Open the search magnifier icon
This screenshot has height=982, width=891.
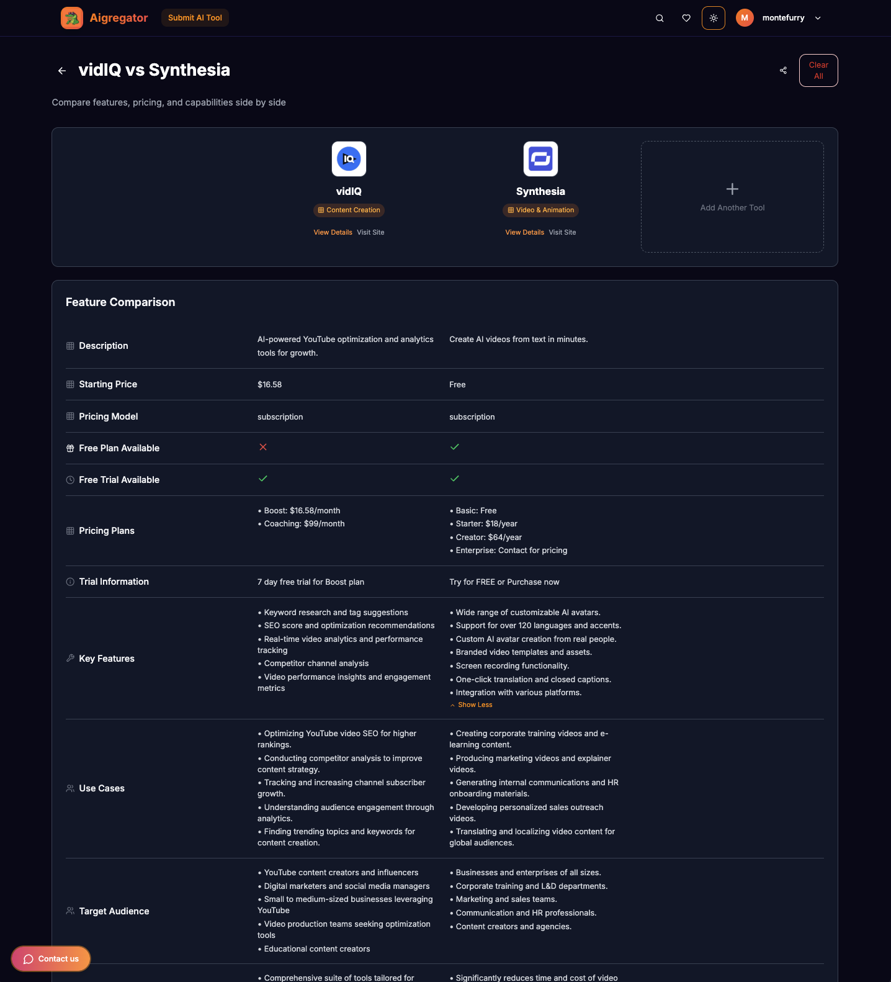tap(660, 18)
